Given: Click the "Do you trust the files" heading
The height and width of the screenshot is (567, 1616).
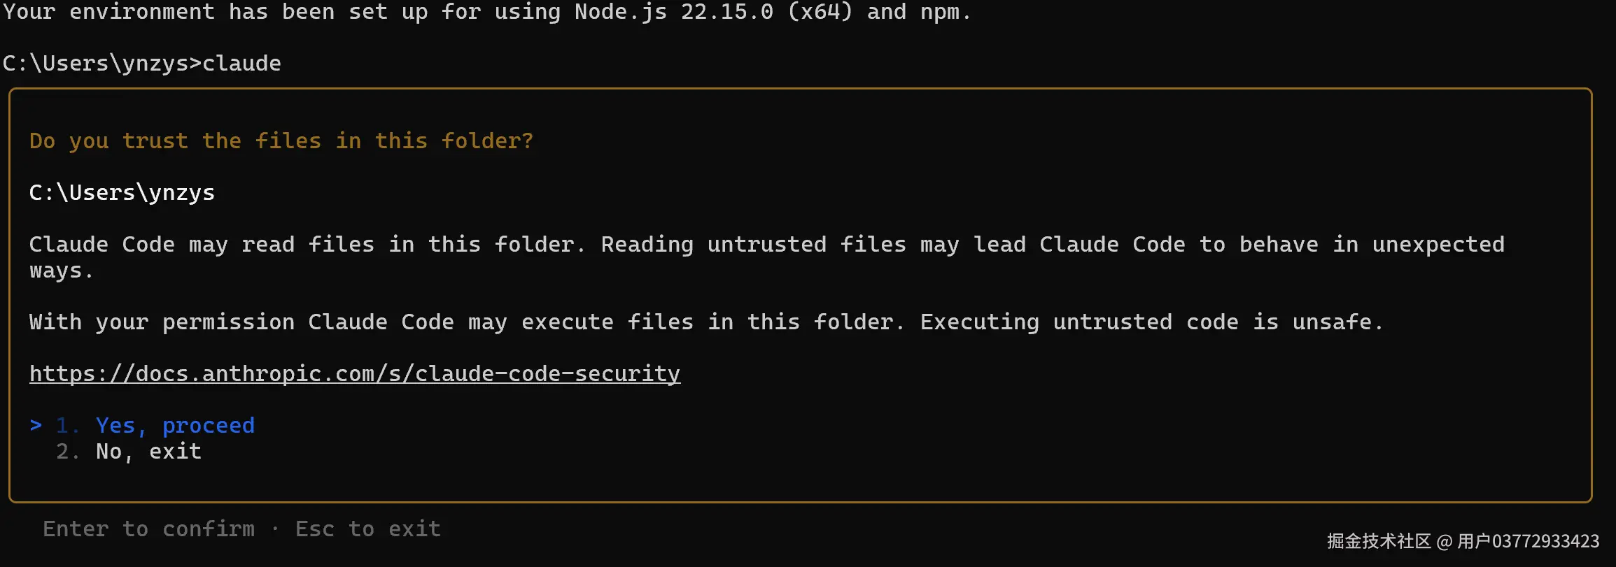Looking at the screenshot, I should [x=281, y=141].
